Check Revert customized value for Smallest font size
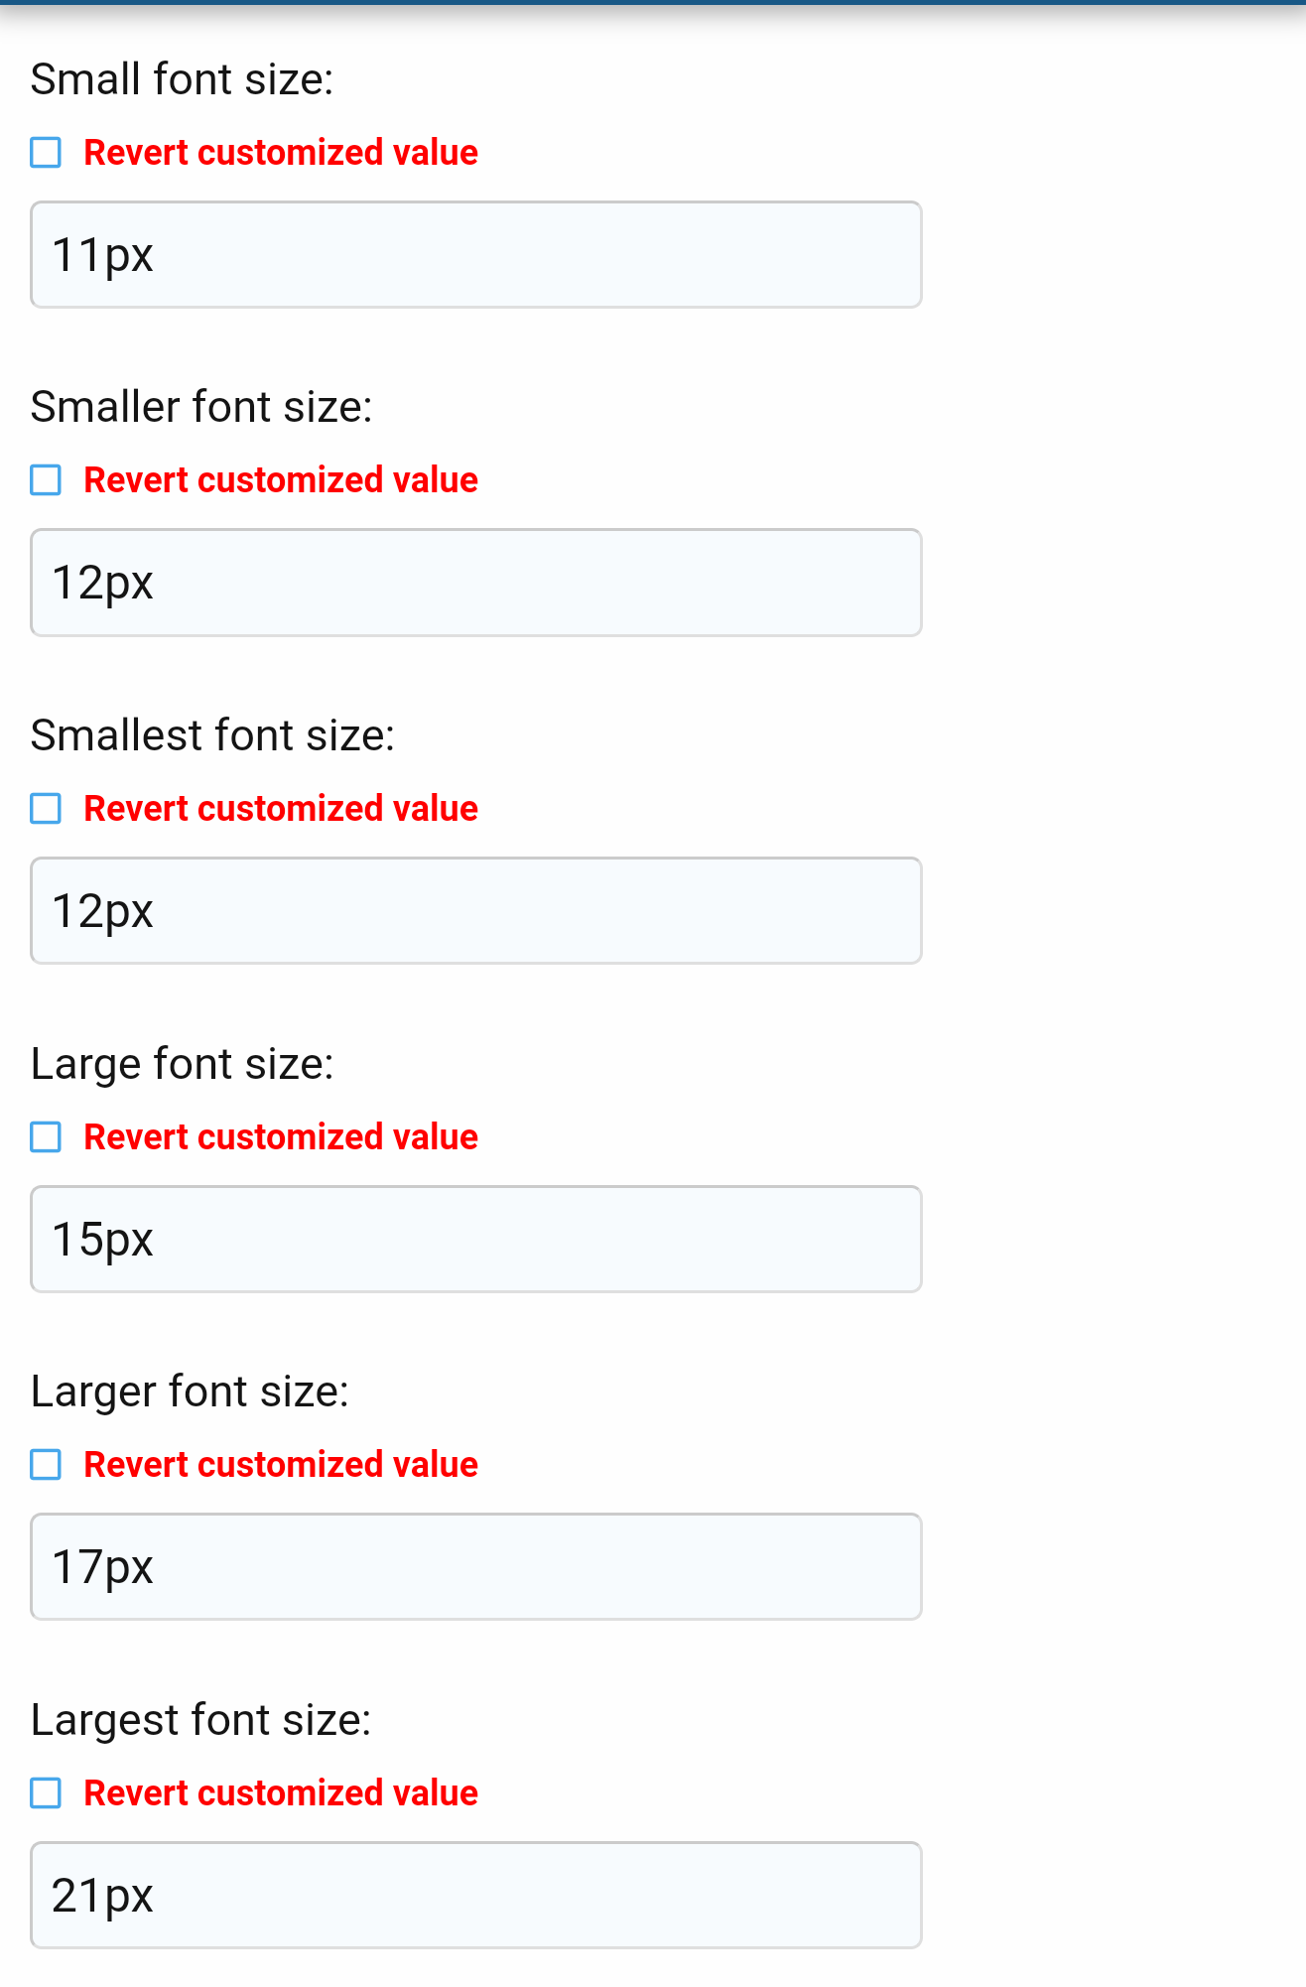 (x=45, y=809)
